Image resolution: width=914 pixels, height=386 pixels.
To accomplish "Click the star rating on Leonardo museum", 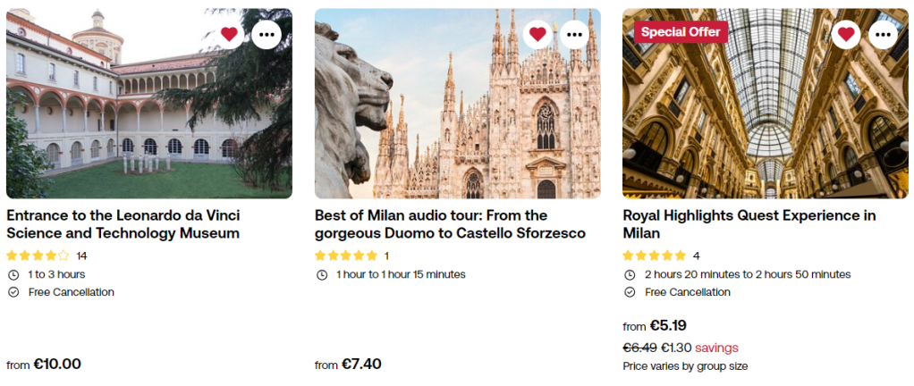I will pyautogui.click(x=38, y=256).
